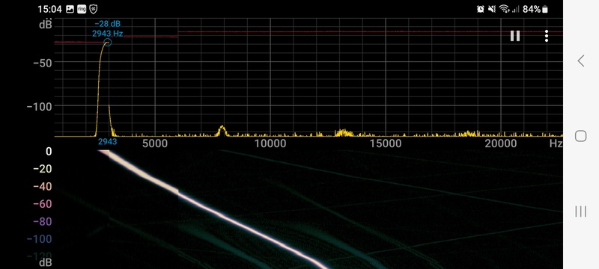Tap the 15000 frequency axis label
Image resolution: width=599 pixels, height=269 pixels.
tap(386, 143)
